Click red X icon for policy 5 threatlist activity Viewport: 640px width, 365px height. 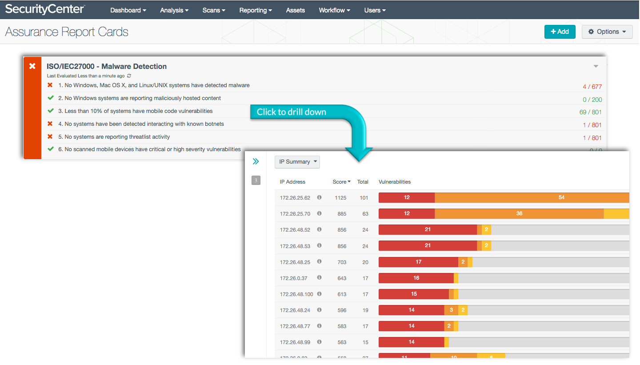click(50, 136)
